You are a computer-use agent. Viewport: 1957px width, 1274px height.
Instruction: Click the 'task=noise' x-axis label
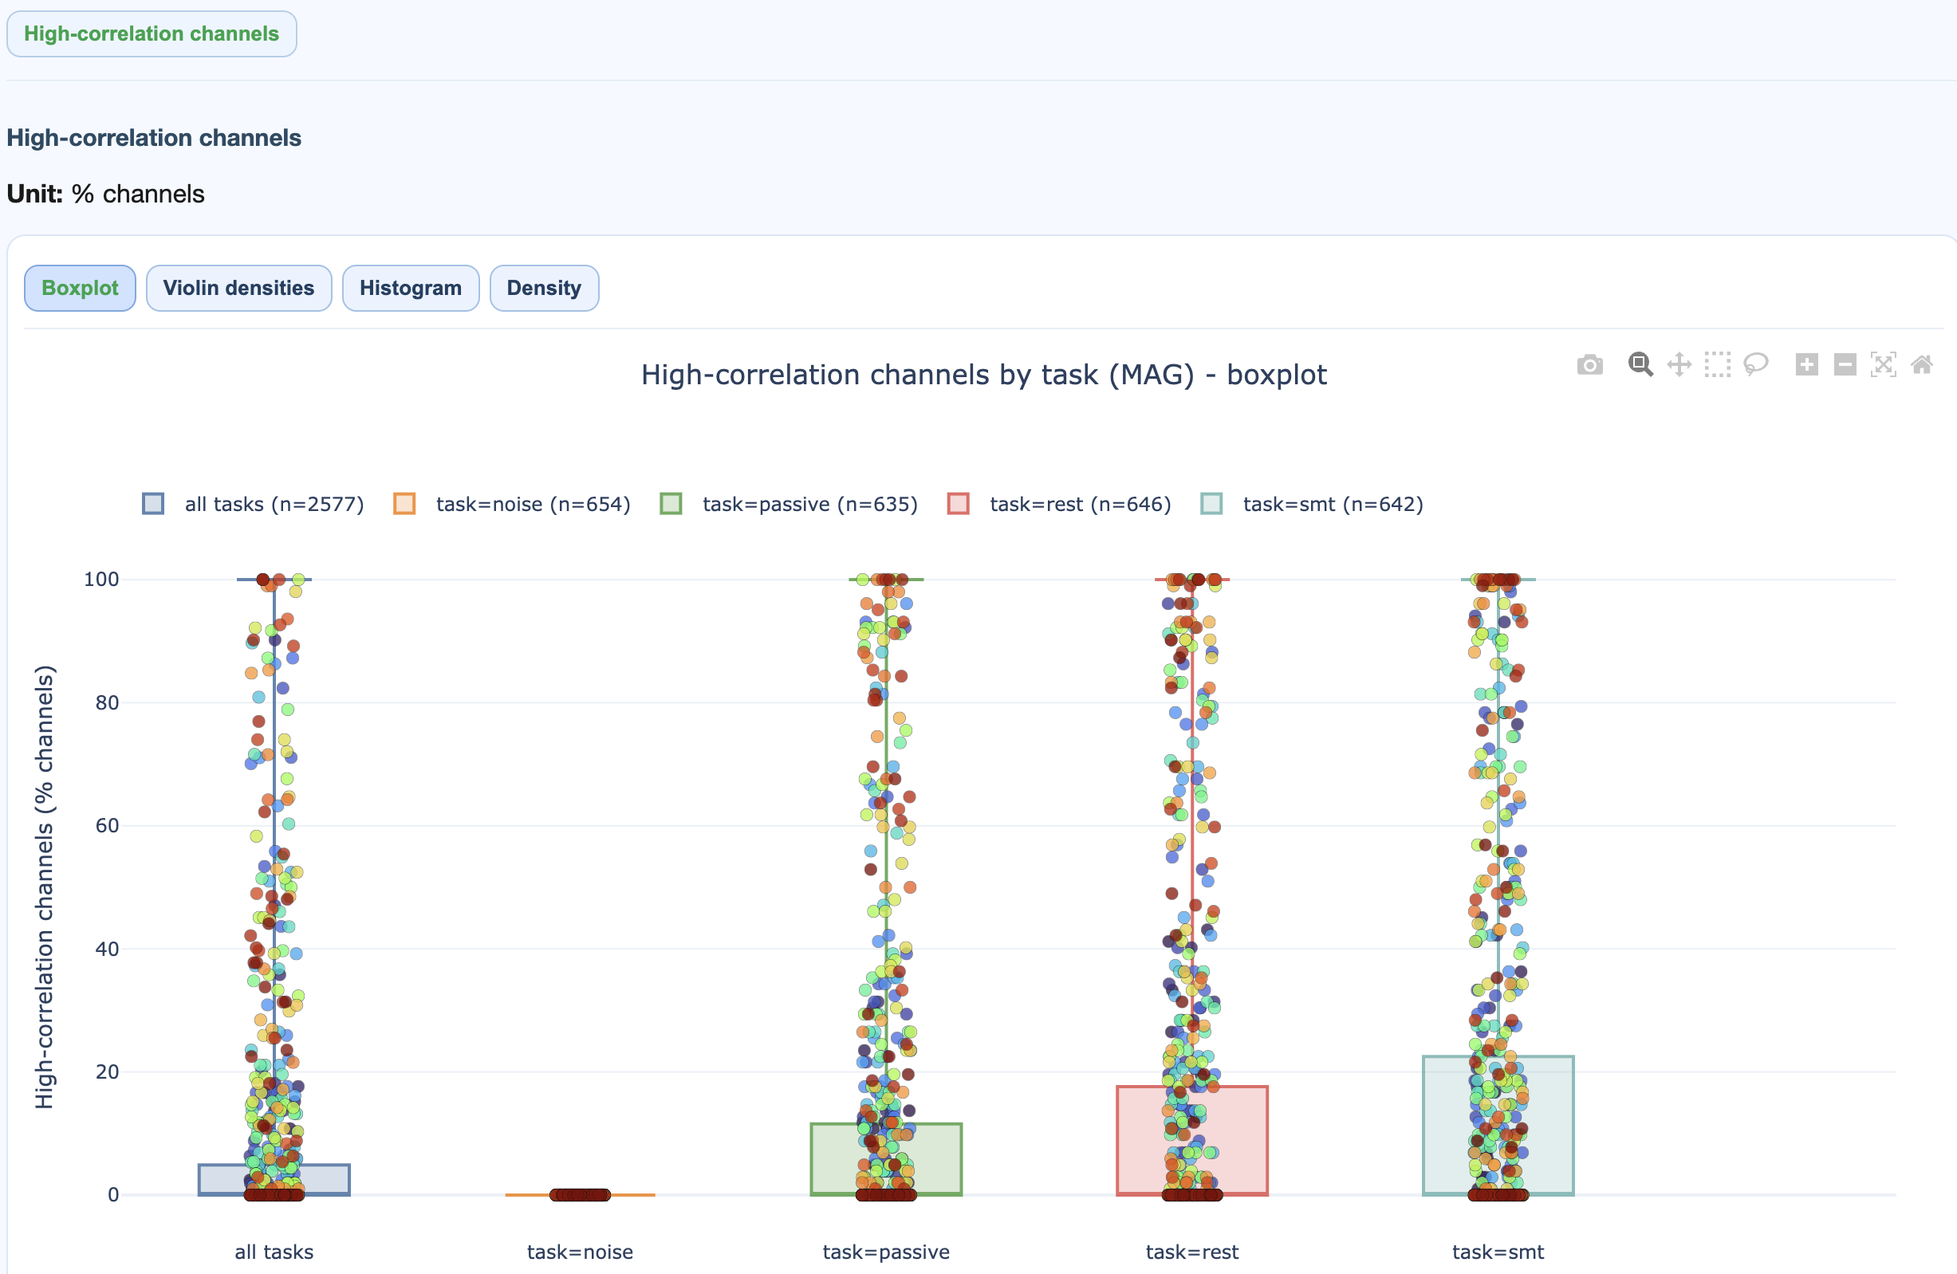pyautogui.click(x=580, y=1252)
